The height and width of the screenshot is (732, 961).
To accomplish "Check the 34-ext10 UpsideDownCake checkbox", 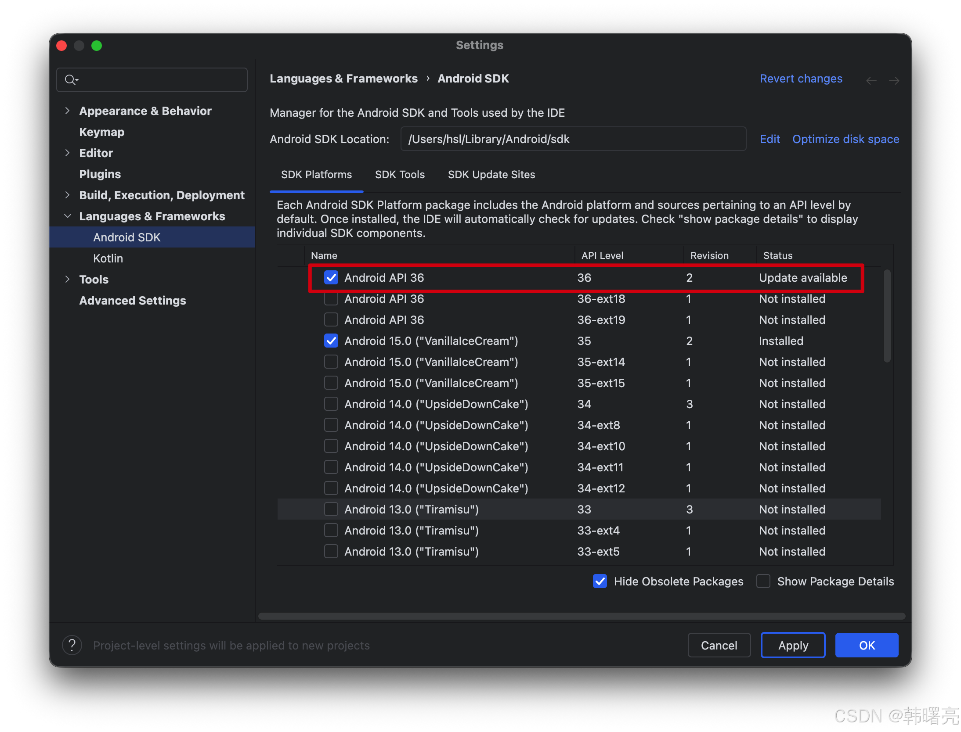I will coord(331,446).
